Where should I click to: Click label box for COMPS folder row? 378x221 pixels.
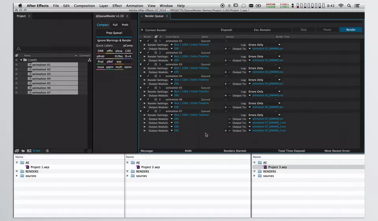click(17, 60)
